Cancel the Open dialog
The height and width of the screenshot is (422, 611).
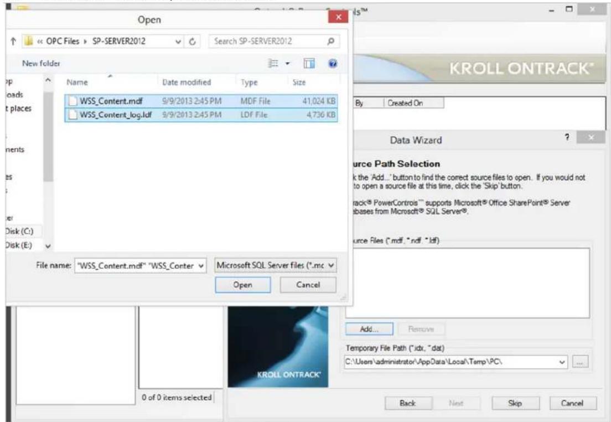(308, 285)
